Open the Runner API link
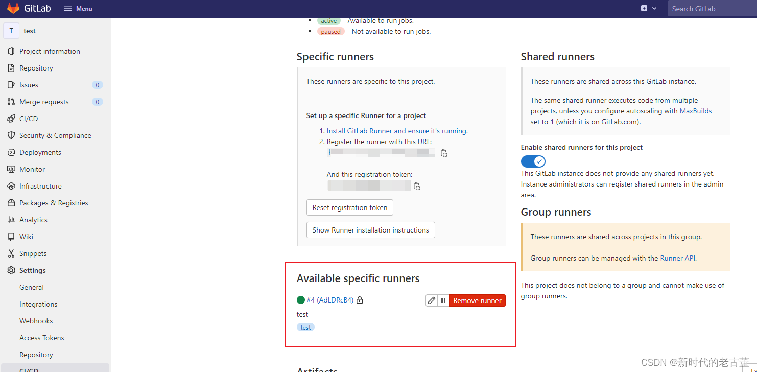 pyautogui.click(x=677, y=258)
